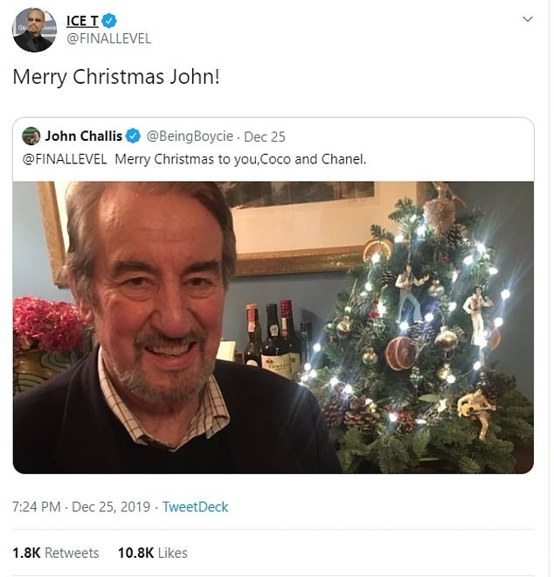554x577 pixels.
Task: View the 1.8K Retweets list
Action: (56, 553)
